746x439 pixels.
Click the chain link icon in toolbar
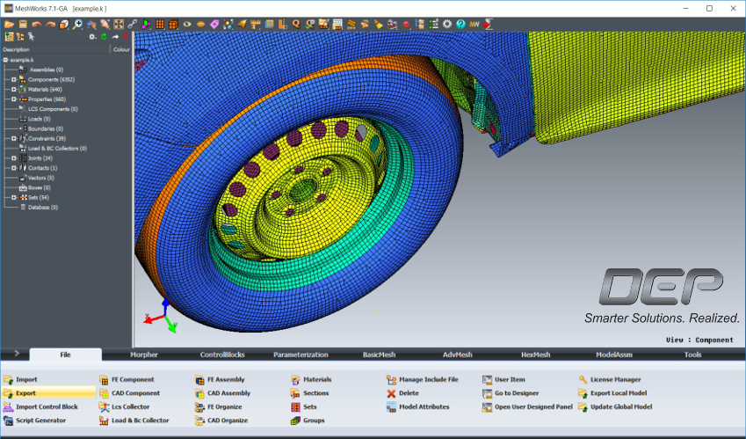click(x=133, y=25)
